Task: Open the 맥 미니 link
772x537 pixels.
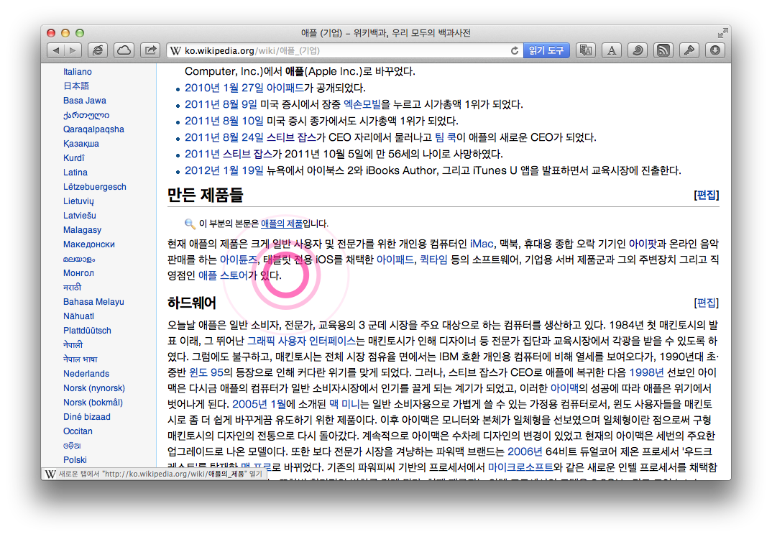Action: [344, 404]
